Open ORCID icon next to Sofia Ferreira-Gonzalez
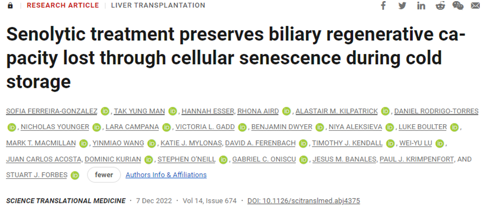The width and height of the screenshot is (481, 208). pos(105,111)
